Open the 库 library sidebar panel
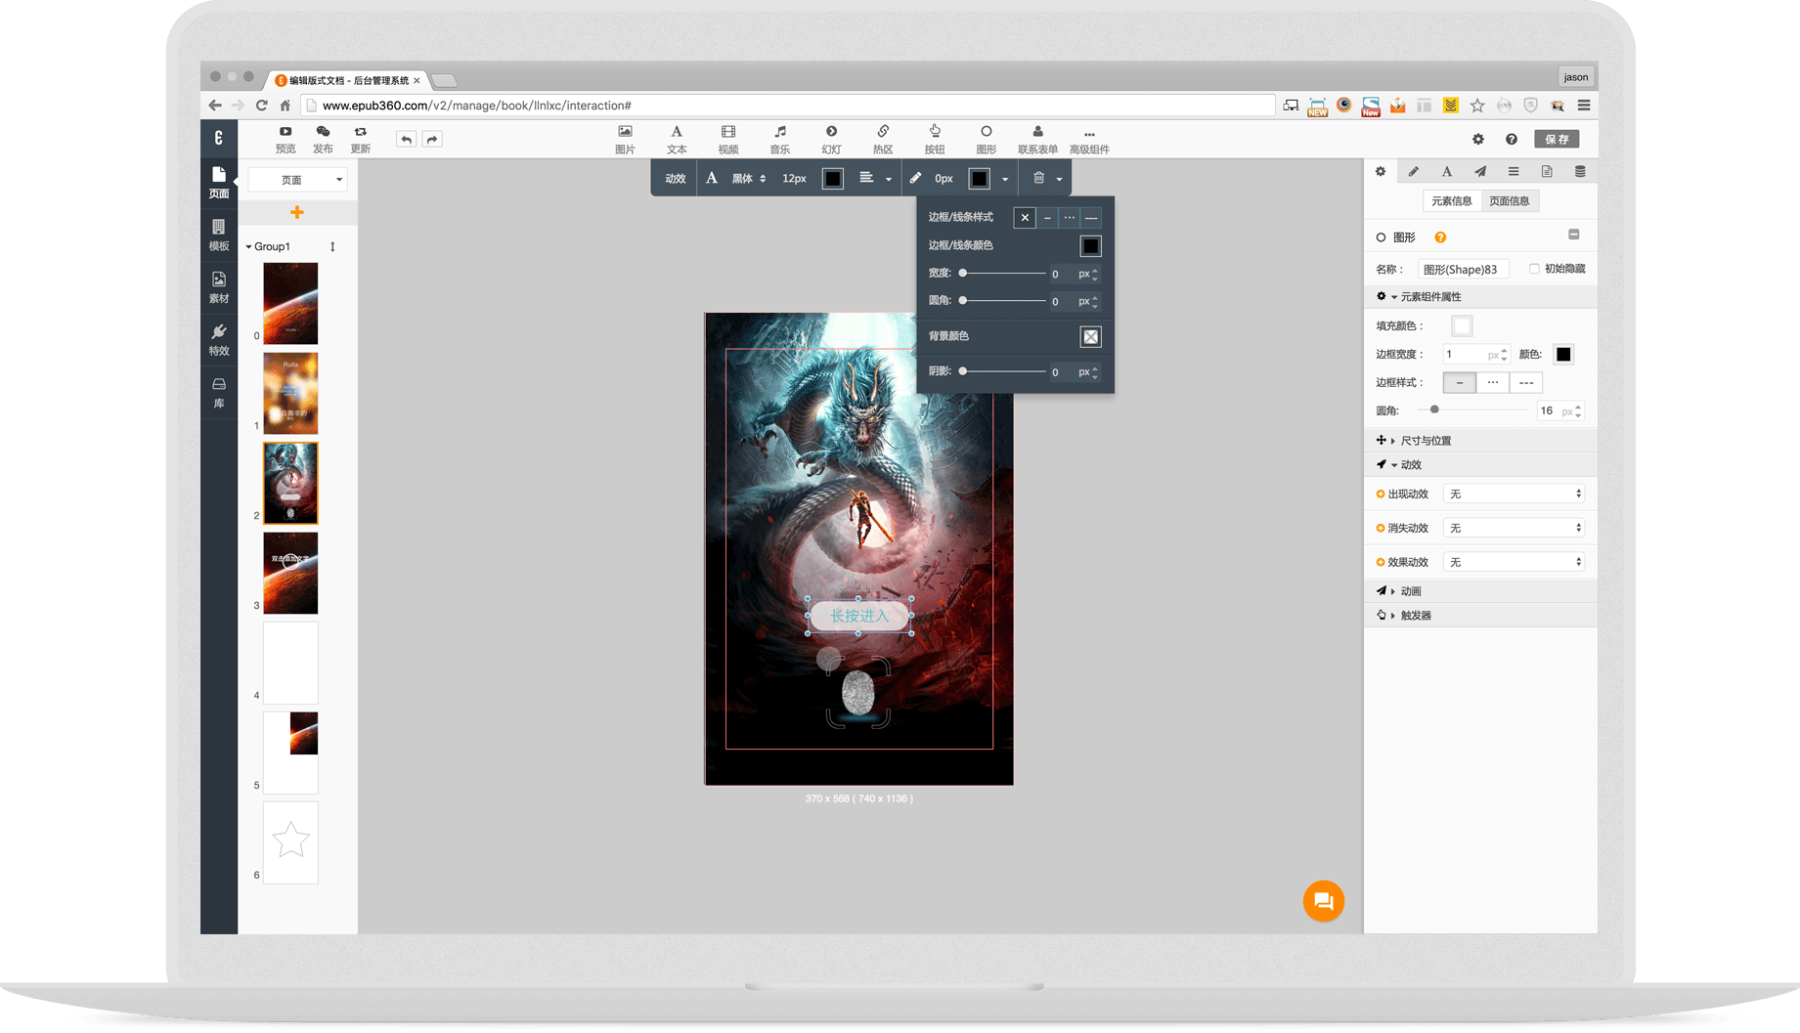Viewport: 1800px width, 1033px height. (219, 392)
